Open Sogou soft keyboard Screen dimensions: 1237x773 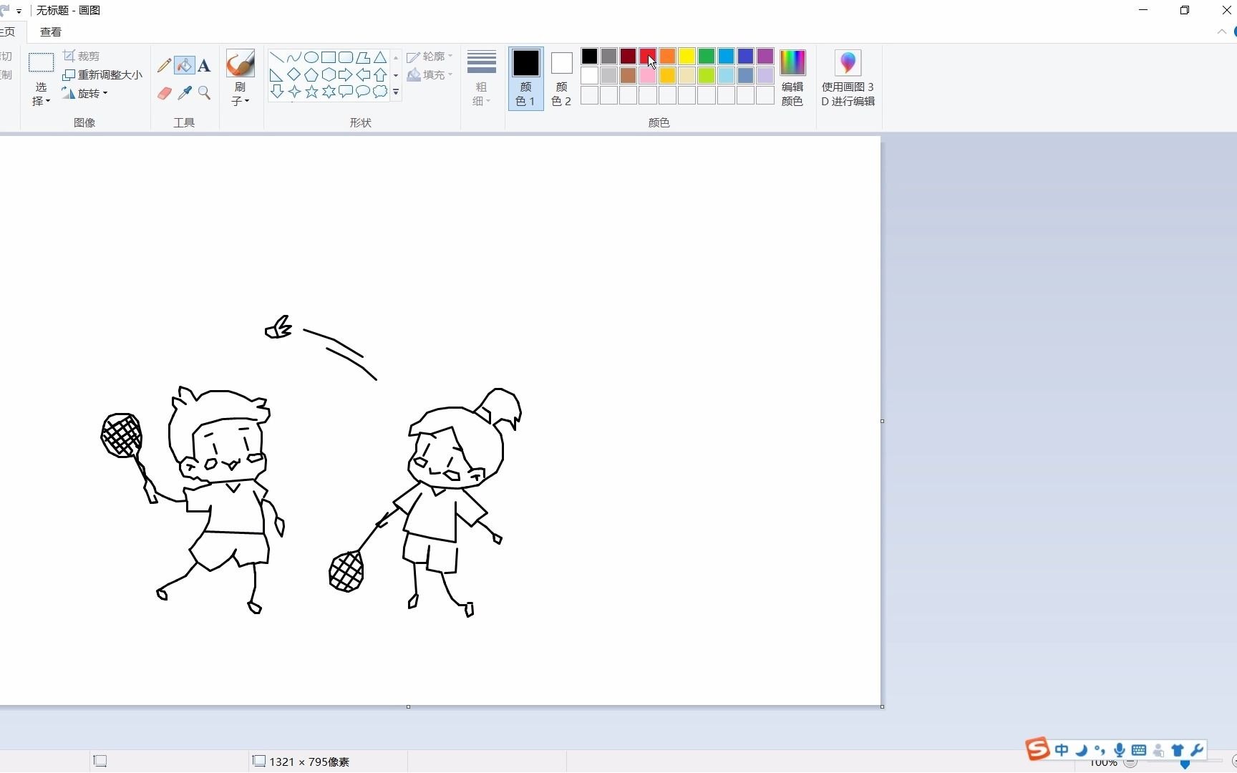[1139, 750]
